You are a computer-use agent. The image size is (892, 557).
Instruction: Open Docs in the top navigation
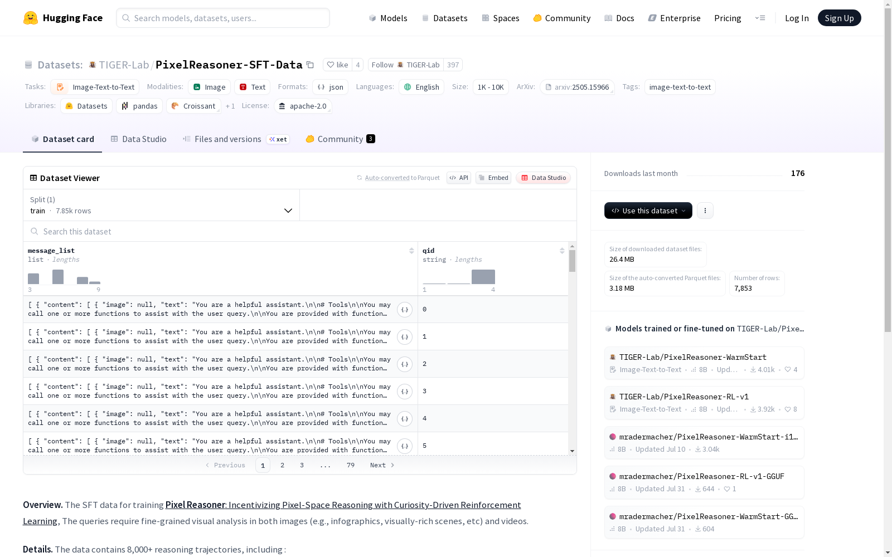619,18
